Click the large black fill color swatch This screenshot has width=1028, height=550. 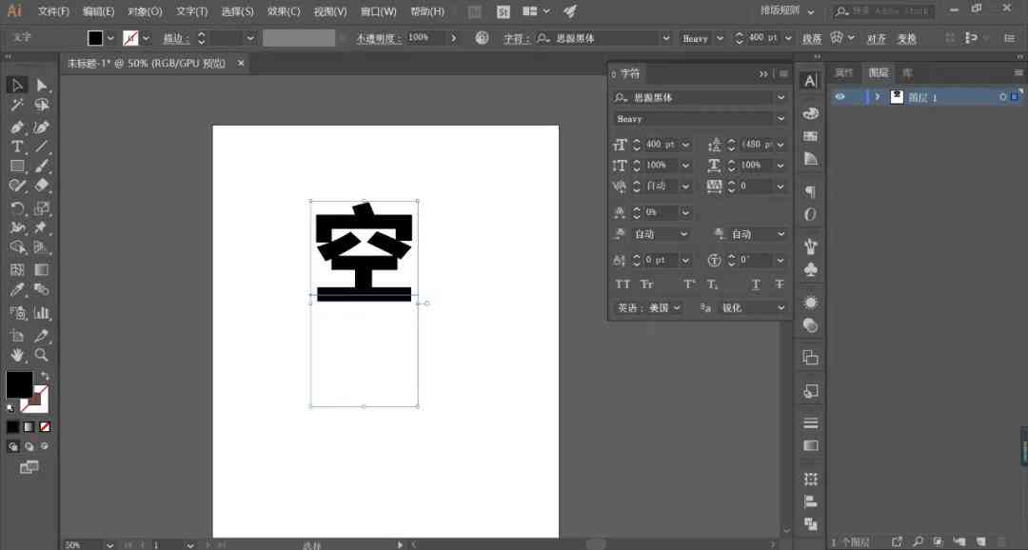click(19, 384)
